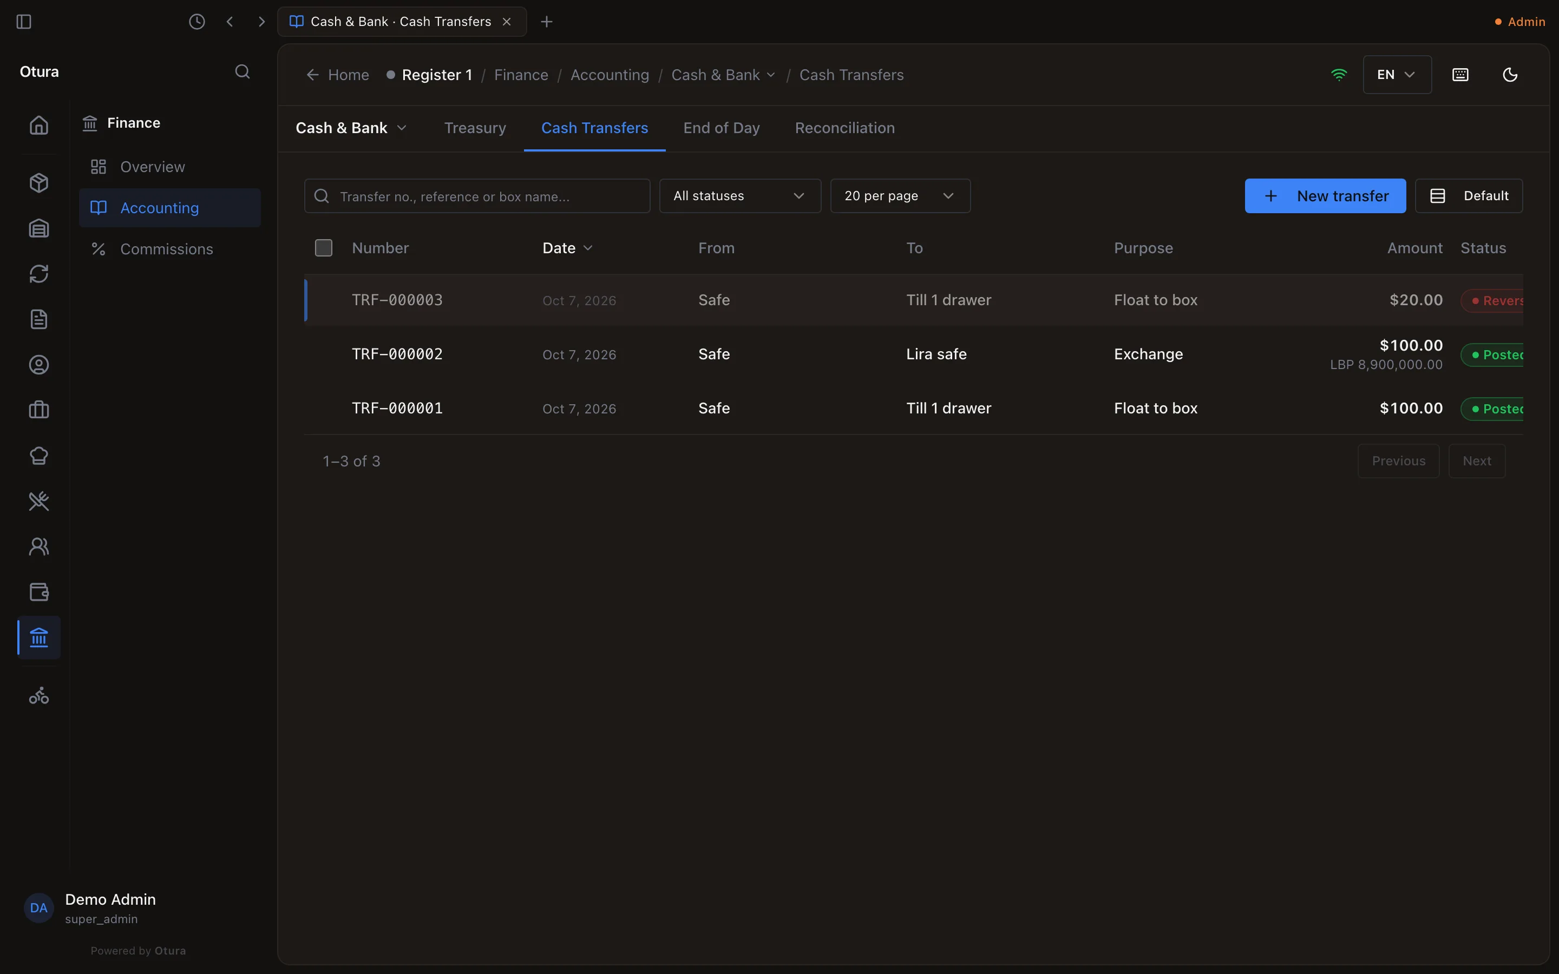Viewport: 1559px width, 974px height.
Task: Toggle the sidebar panel icon
Action: pos(24,21)
